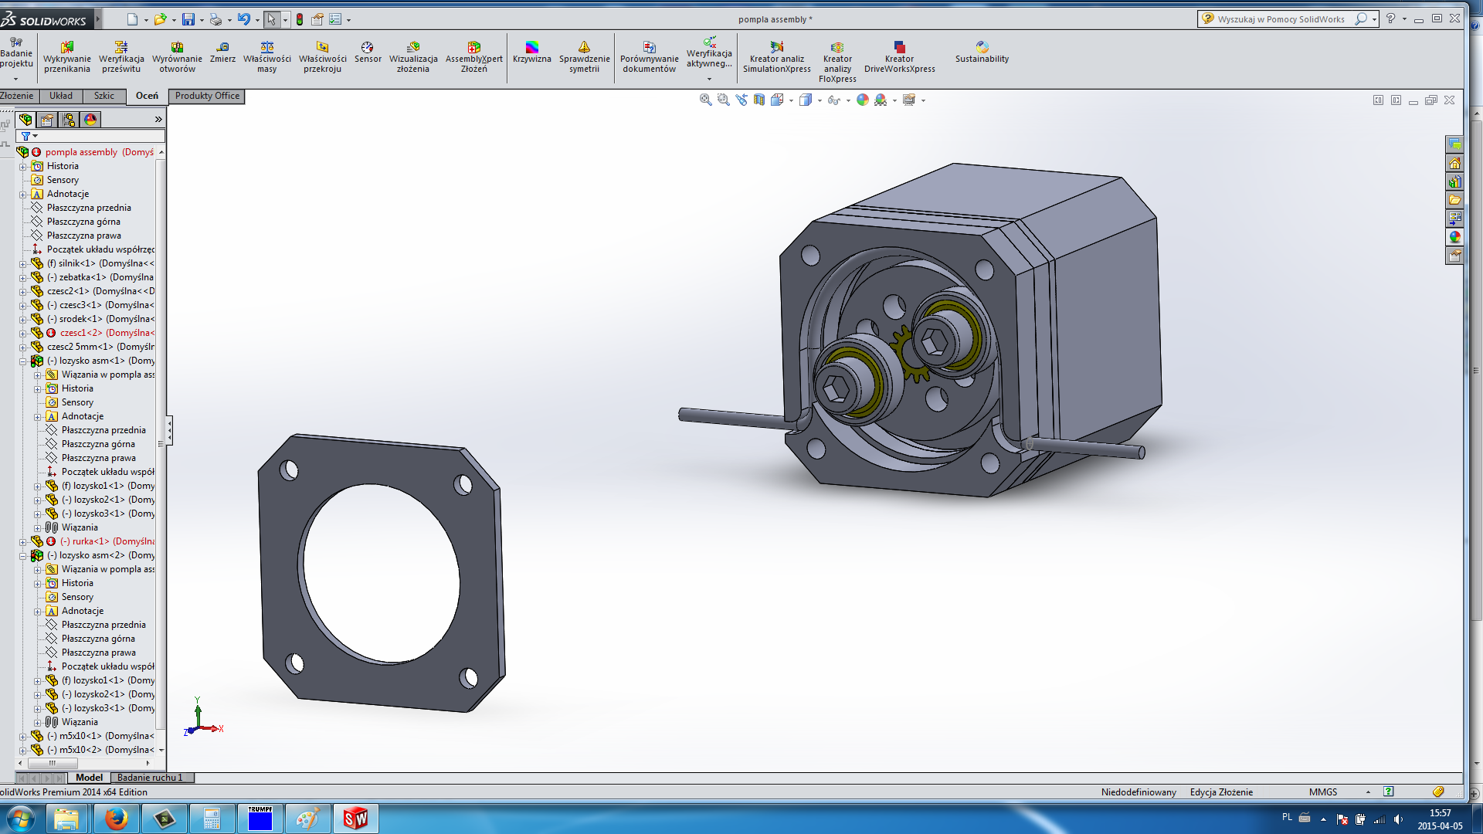Image resolution: width=1483 pixels, height=834 pixels.
Task: Open Właściwości przekroju section properties
Action: 323,57
